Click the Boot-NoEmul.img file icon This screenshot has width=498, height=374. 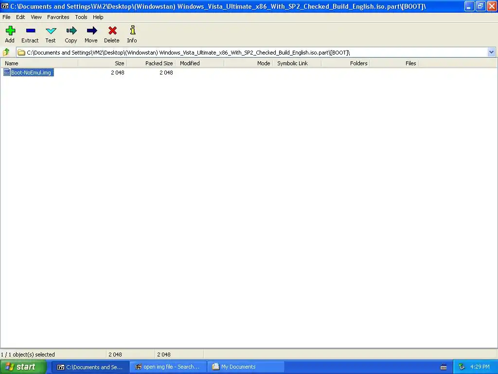click(7, 73)
